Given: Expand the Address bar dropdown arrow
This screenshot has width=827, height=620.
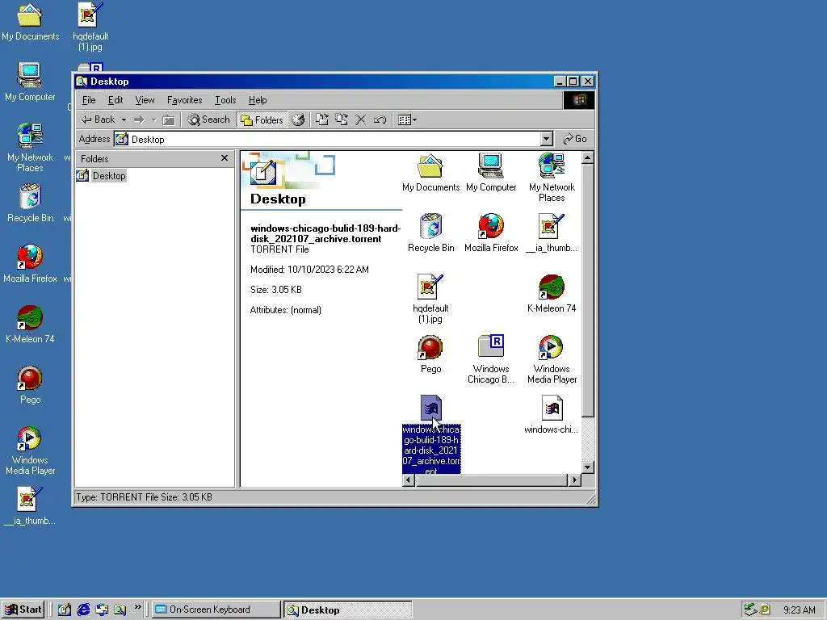Looking at the screenshot, I should (x=547, y=139).
